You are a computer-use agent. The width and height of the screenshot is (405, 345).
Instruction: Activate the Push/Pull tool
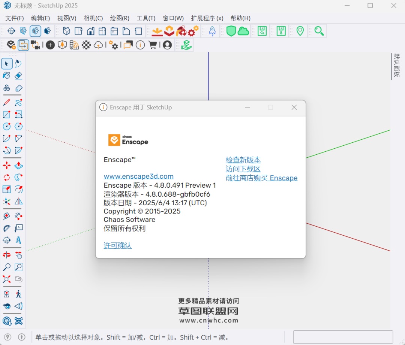(x=18, y=166)
